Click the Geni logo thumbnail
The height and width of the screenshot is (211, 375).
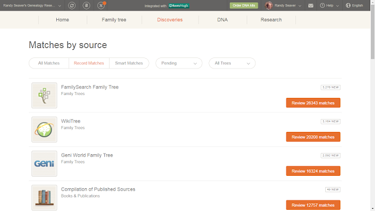(45, 164)
